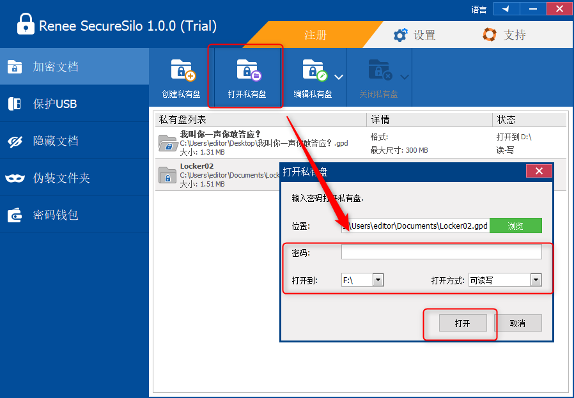Close the 打开私有盘 dialog

pyautogui.click(x=539, y=171)
